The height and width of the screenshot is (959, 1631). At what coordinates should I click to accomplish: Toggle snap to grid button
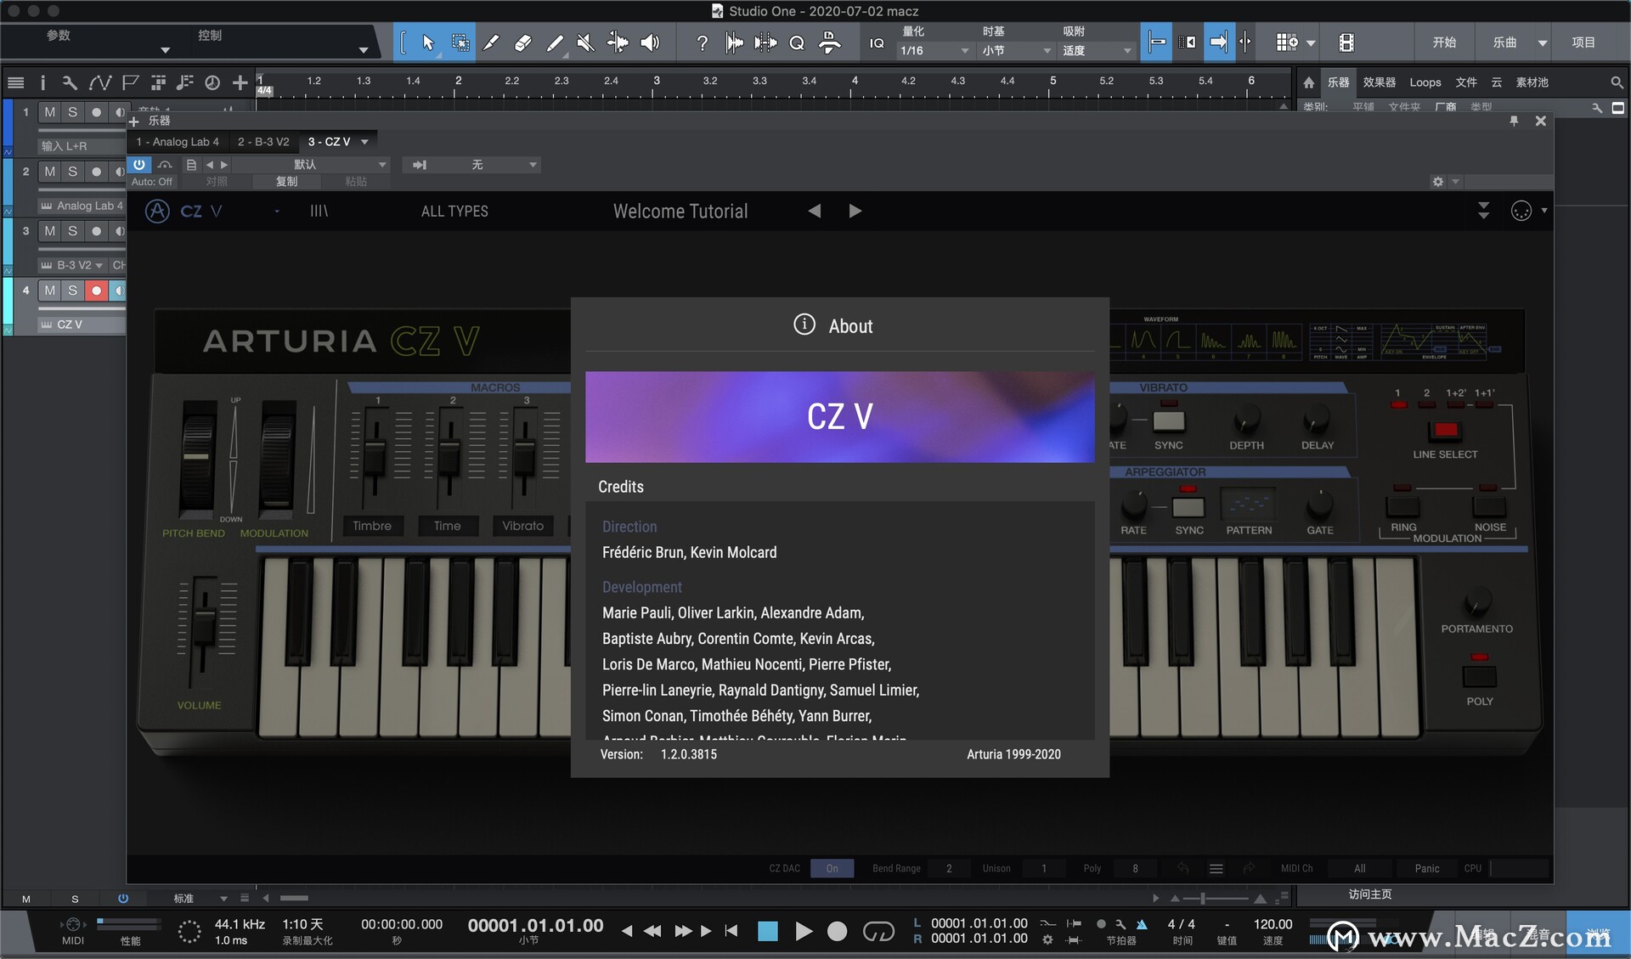click(1156, 42)
